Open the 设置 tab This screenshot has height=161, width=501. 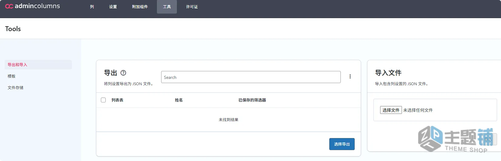pos(113,7)
